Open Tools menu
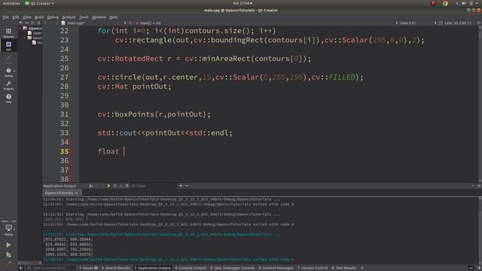This screenshot has height=271, width=482. [84, 17]
